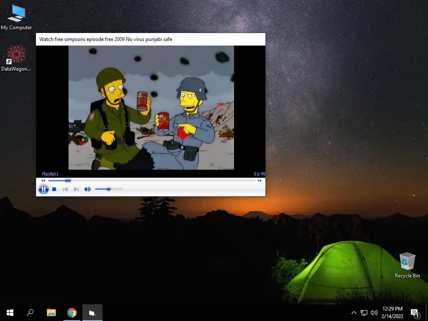Select the DataWagon desktop shortcut
Viewport: 428px width, 321px height.
[x=16, y=59]
